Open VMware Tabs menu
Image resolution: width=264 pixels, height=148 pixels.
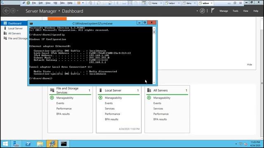pos(62,3)
